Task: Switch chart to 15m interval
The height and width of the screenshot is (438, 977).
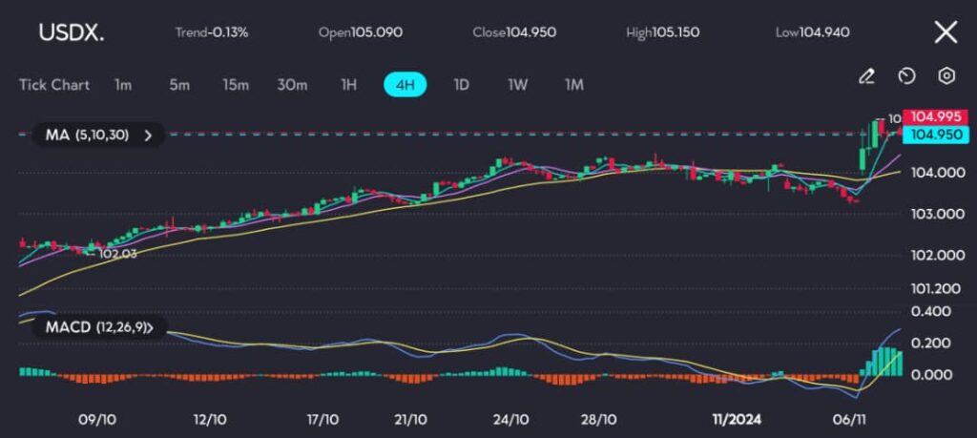Action: pyautogui.click(x=235, y=85)
